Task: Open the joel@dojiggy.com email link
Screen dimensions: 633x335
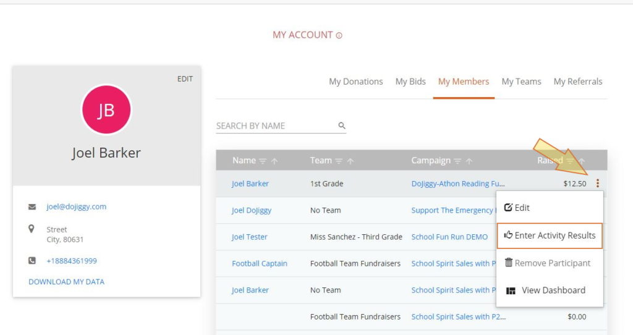Action: point(76,206)
